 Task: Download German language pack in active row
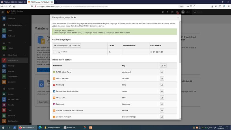click(59, 52)
